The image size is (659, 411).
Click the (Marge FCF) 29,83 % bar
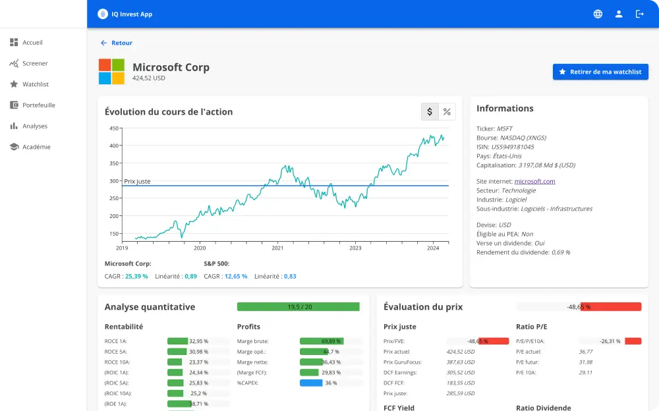coord(331,372)
